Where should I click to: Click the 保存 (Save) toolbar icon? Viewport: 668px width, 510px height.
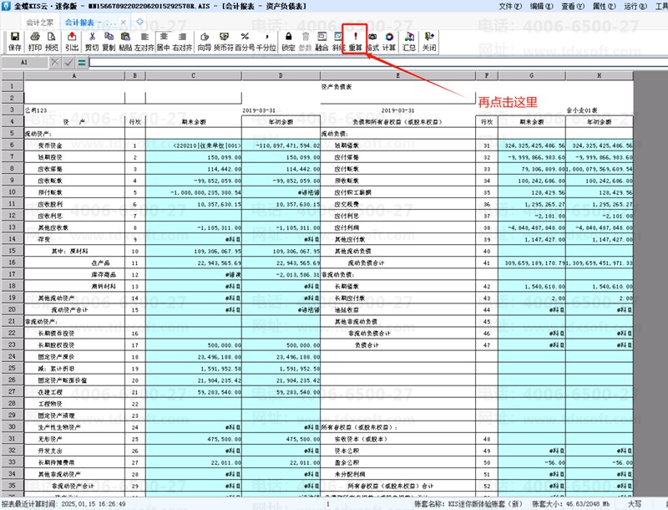pyautogui.click(x=15, y=41)
